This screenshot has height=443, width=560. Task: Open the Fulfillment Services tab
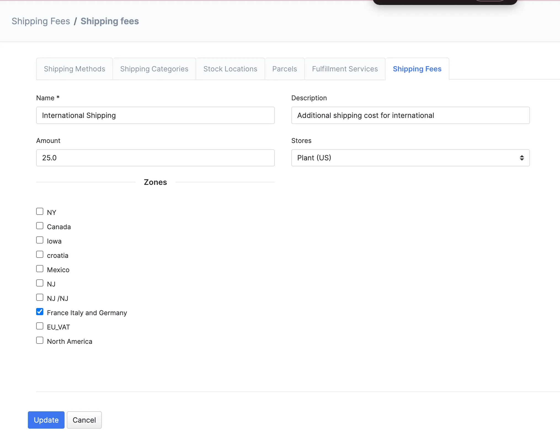(x=345, y=69)
